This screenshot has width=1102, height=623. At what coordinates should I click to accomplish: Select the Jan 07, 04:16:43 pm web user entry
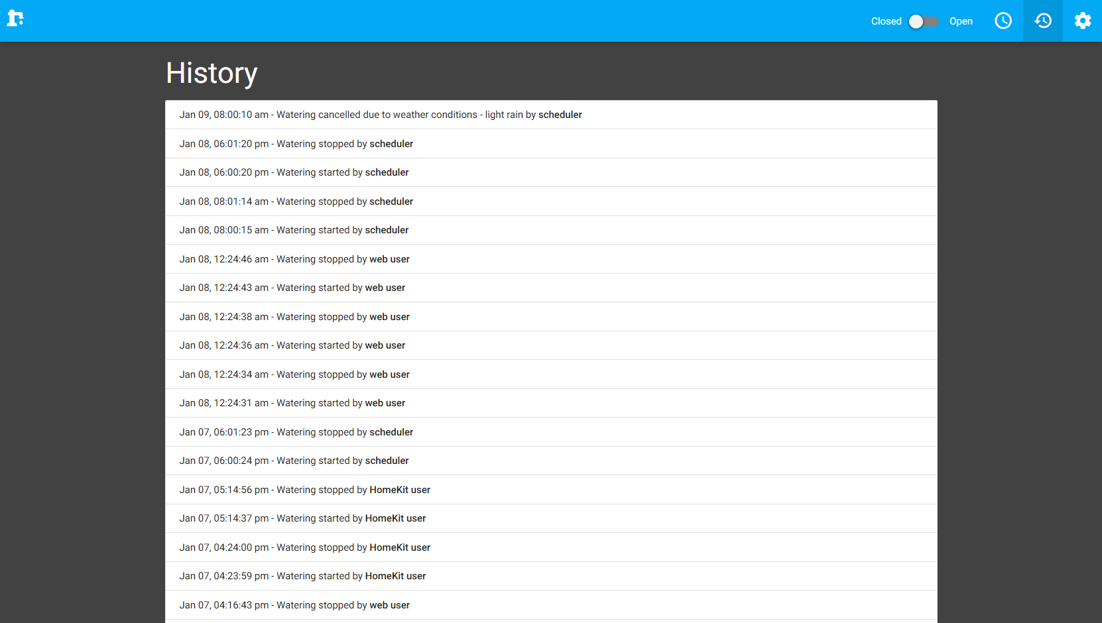pos(551,605)
